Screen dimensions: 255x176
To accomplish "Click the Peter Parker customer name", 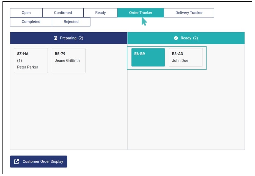I will (x=28, y=67).
